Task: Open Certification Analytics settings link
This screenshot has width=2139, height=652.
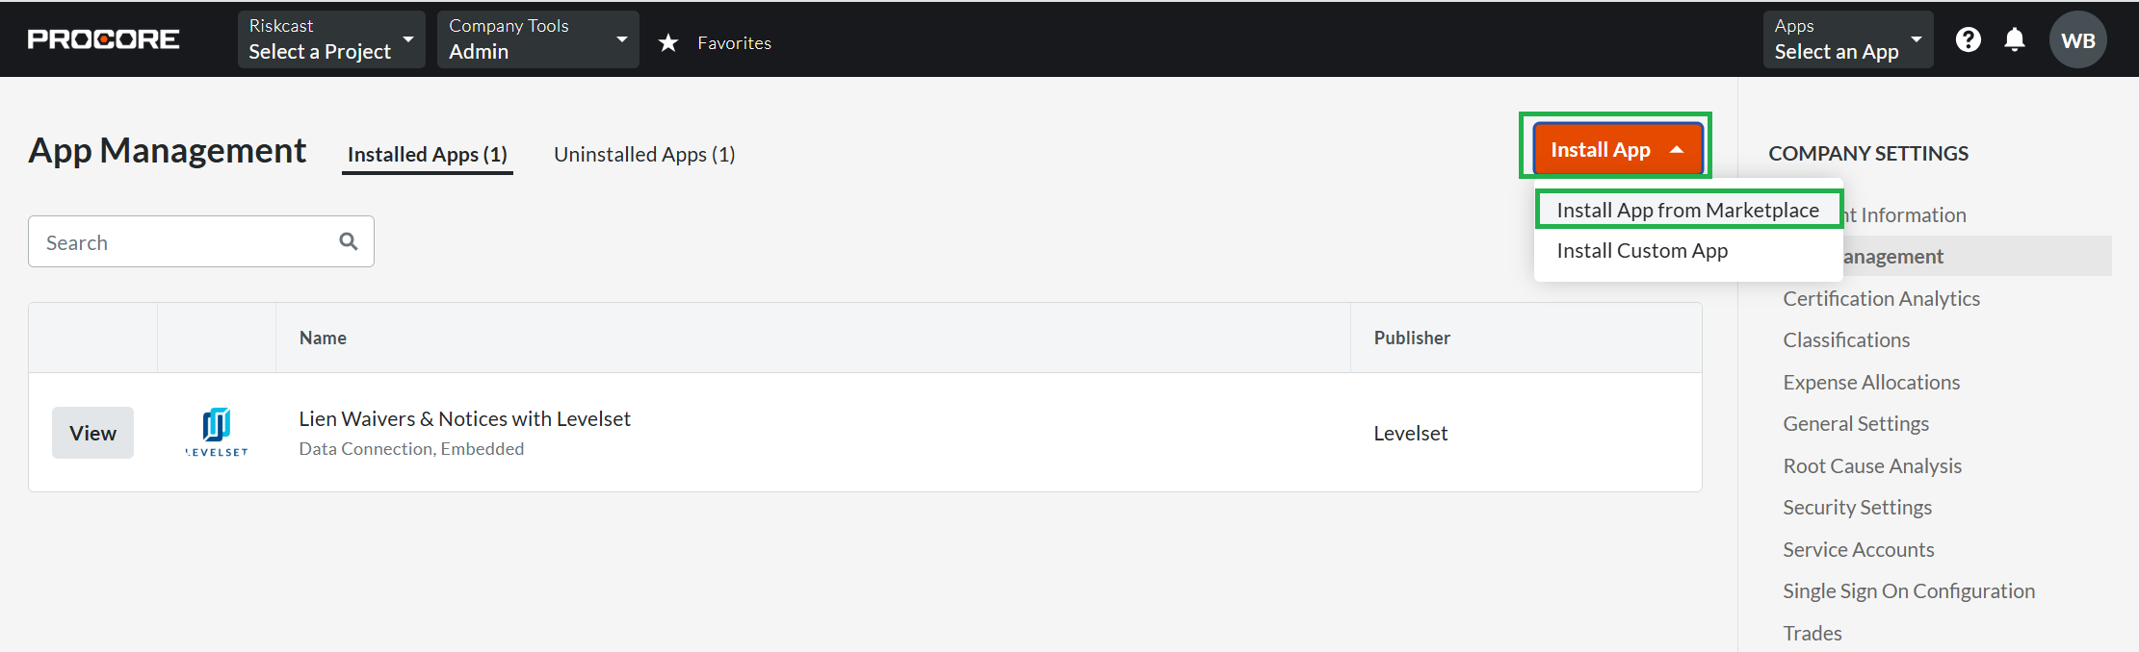Action: pyautogui.click(x=1881, y=299)
